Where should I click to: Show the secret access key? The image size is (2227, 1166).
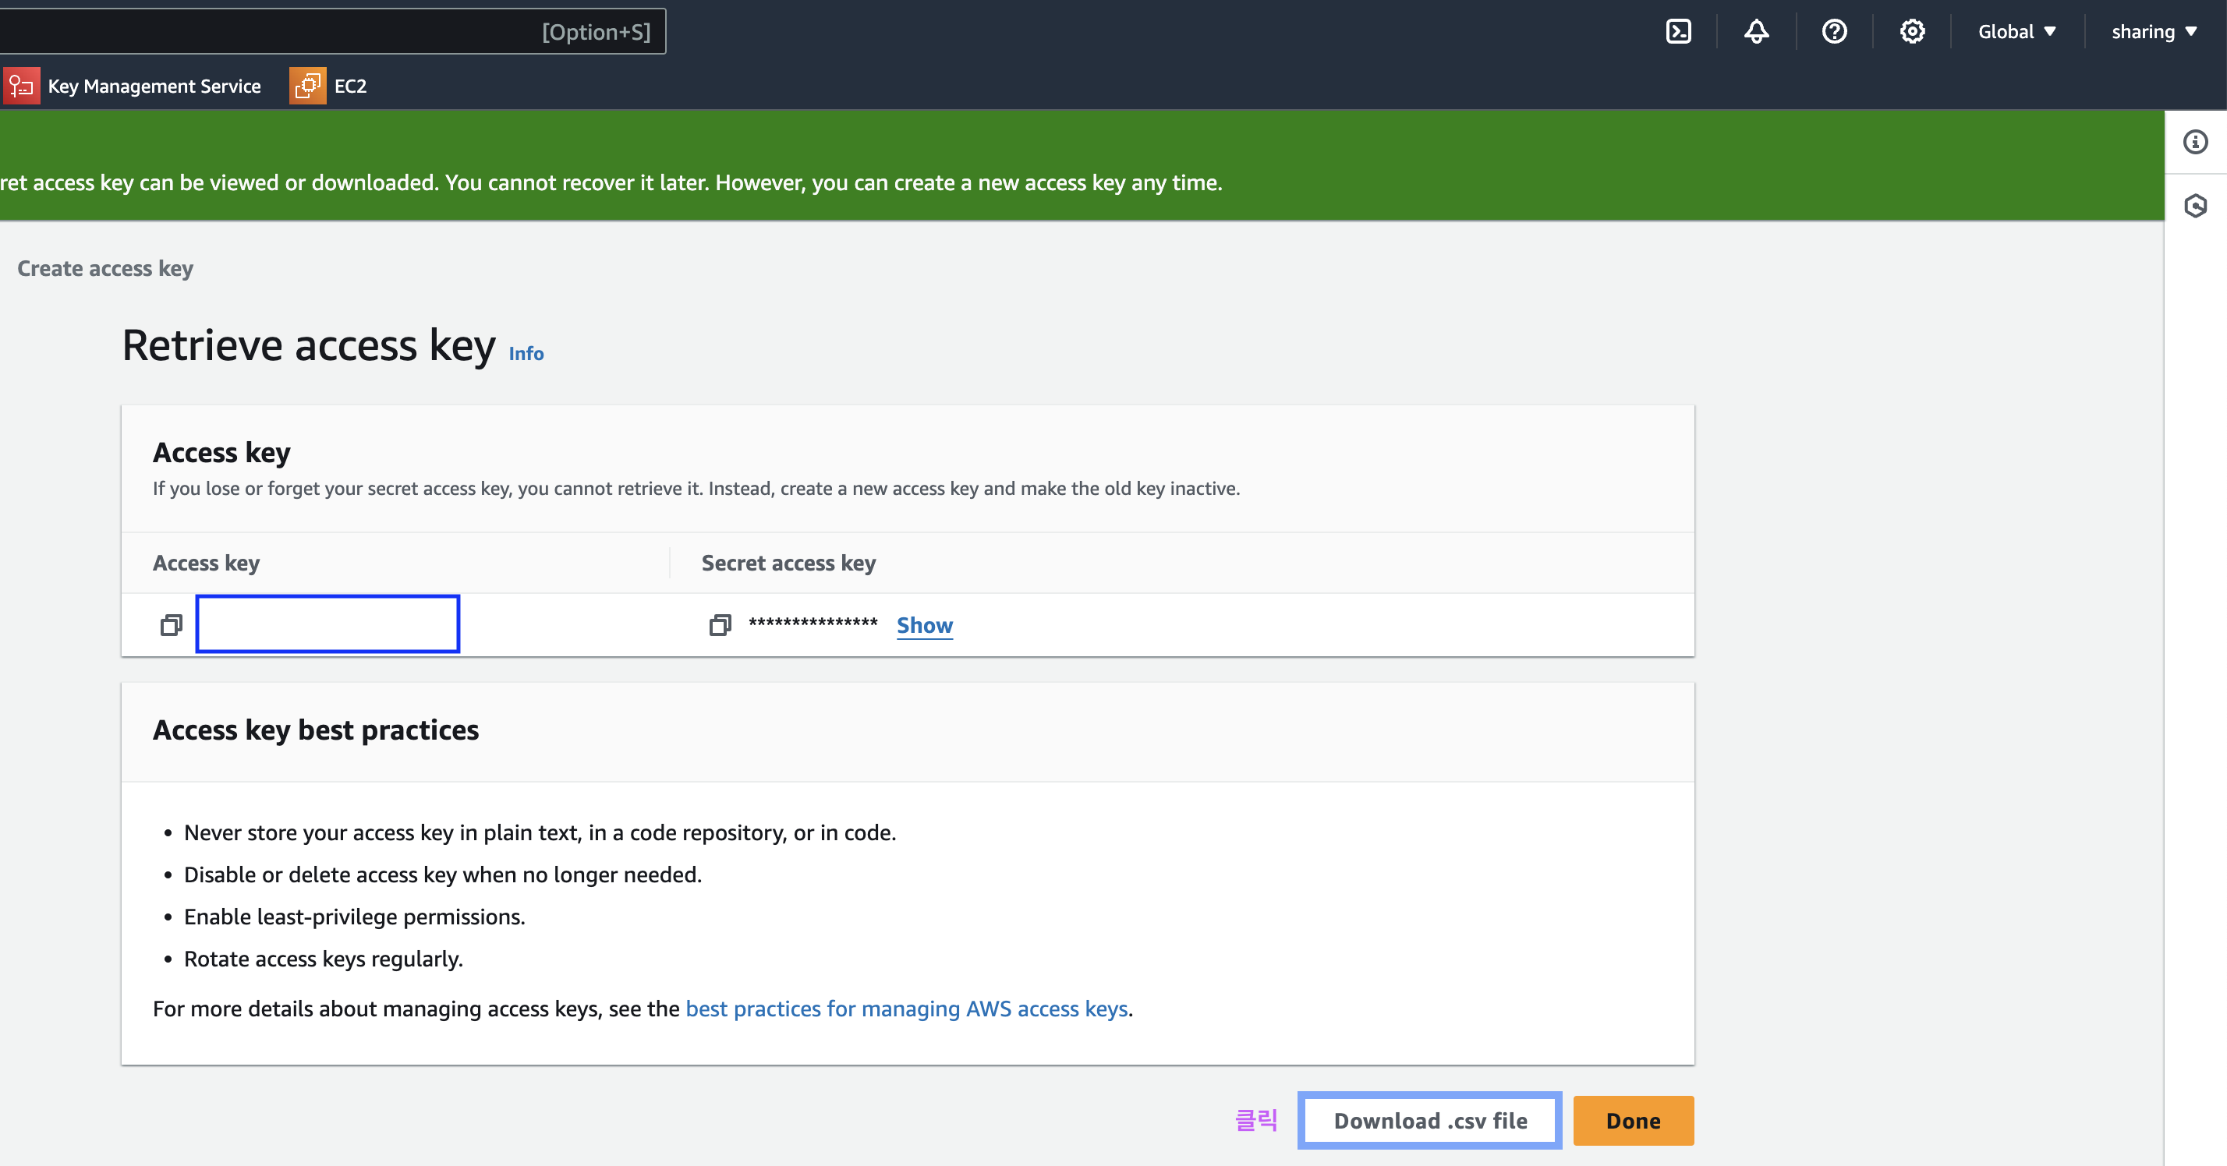pos(924,625)
